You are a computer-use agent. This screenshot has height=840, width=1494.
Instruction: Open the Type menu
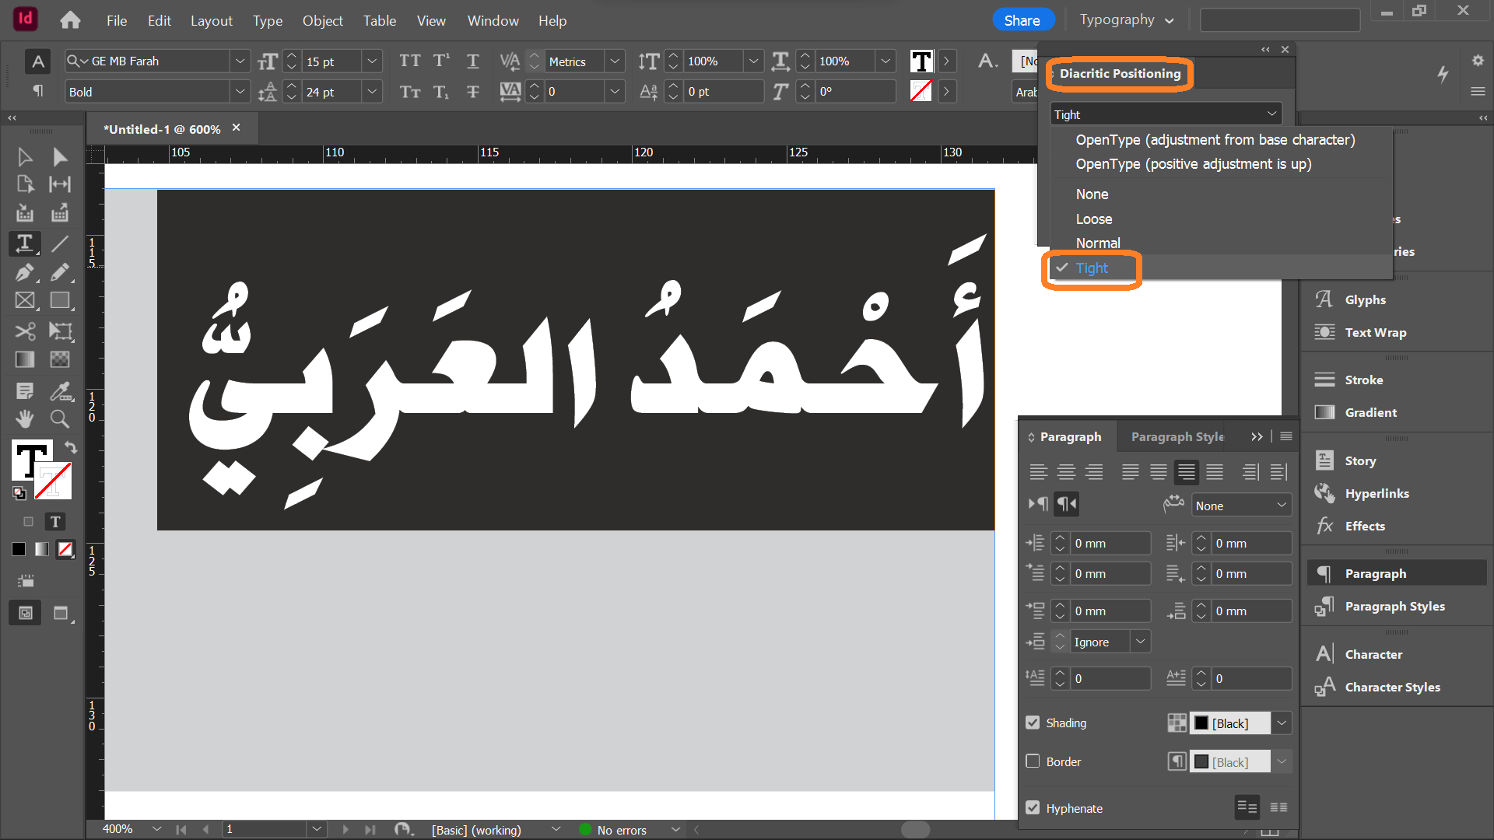coord(267,21)
